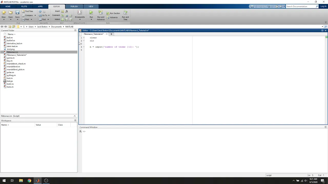
Task: Open Chrome from the Windows taskbar
Action: tap(29, 181)
